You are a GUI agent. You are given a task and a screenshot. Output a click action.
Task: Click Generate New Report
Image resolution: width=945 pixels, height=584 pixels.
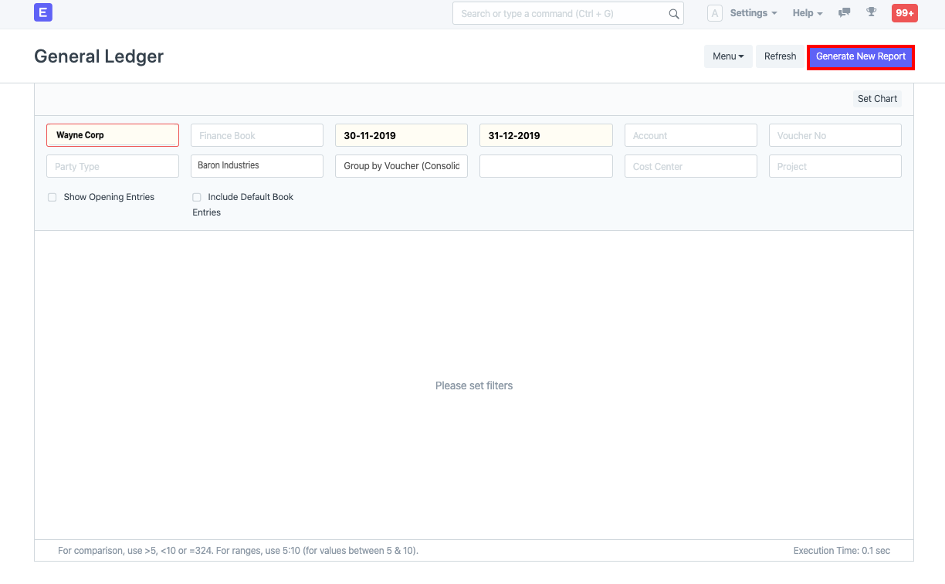[860, 56]
